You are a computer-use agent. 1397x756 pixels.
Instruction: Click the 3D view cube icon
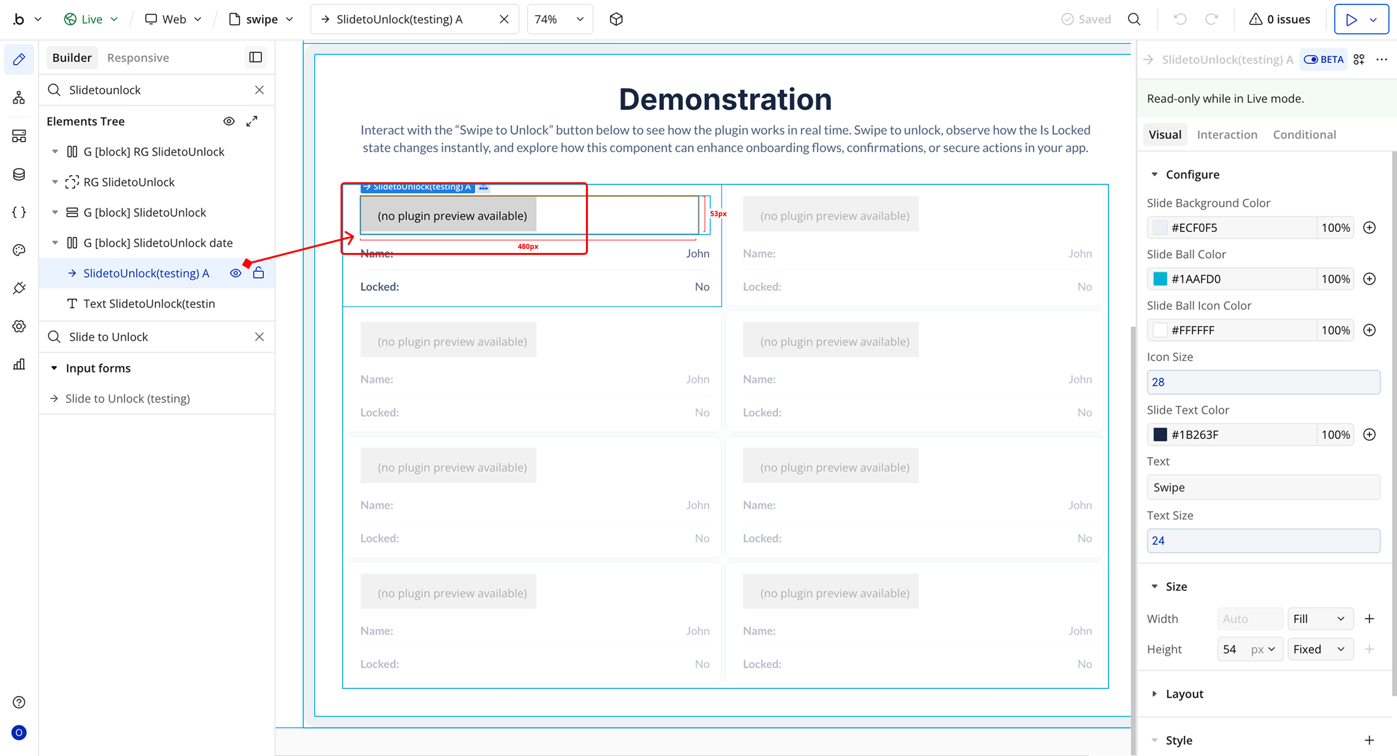[x=616, y=19]
